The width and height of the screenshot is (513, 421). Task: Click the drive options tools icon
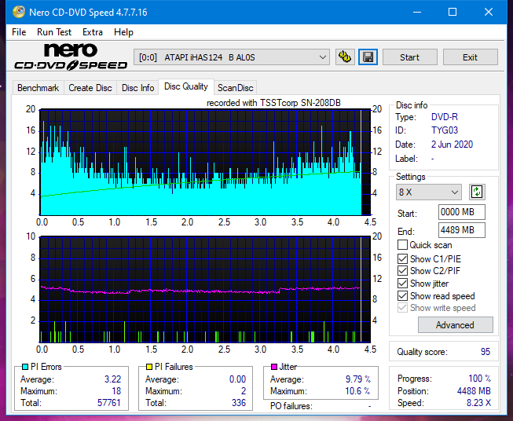[345, 57]
